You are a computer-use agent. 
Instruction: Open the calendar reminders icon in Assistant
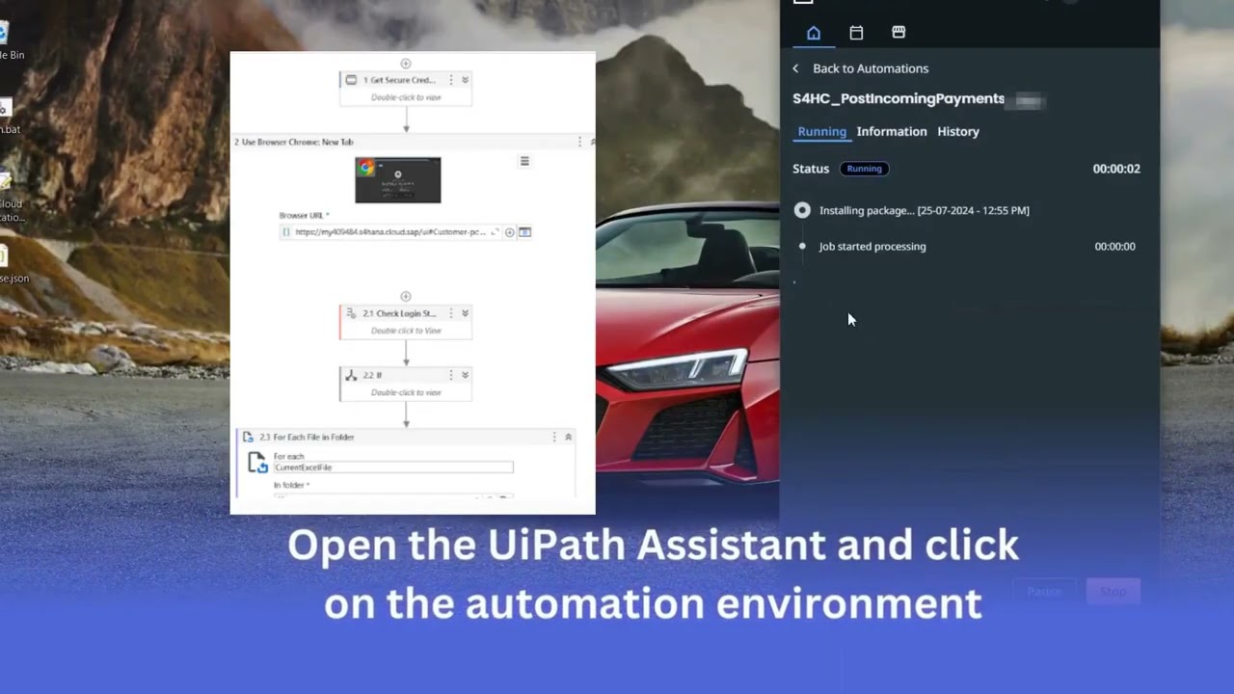(x=856, y=33)
